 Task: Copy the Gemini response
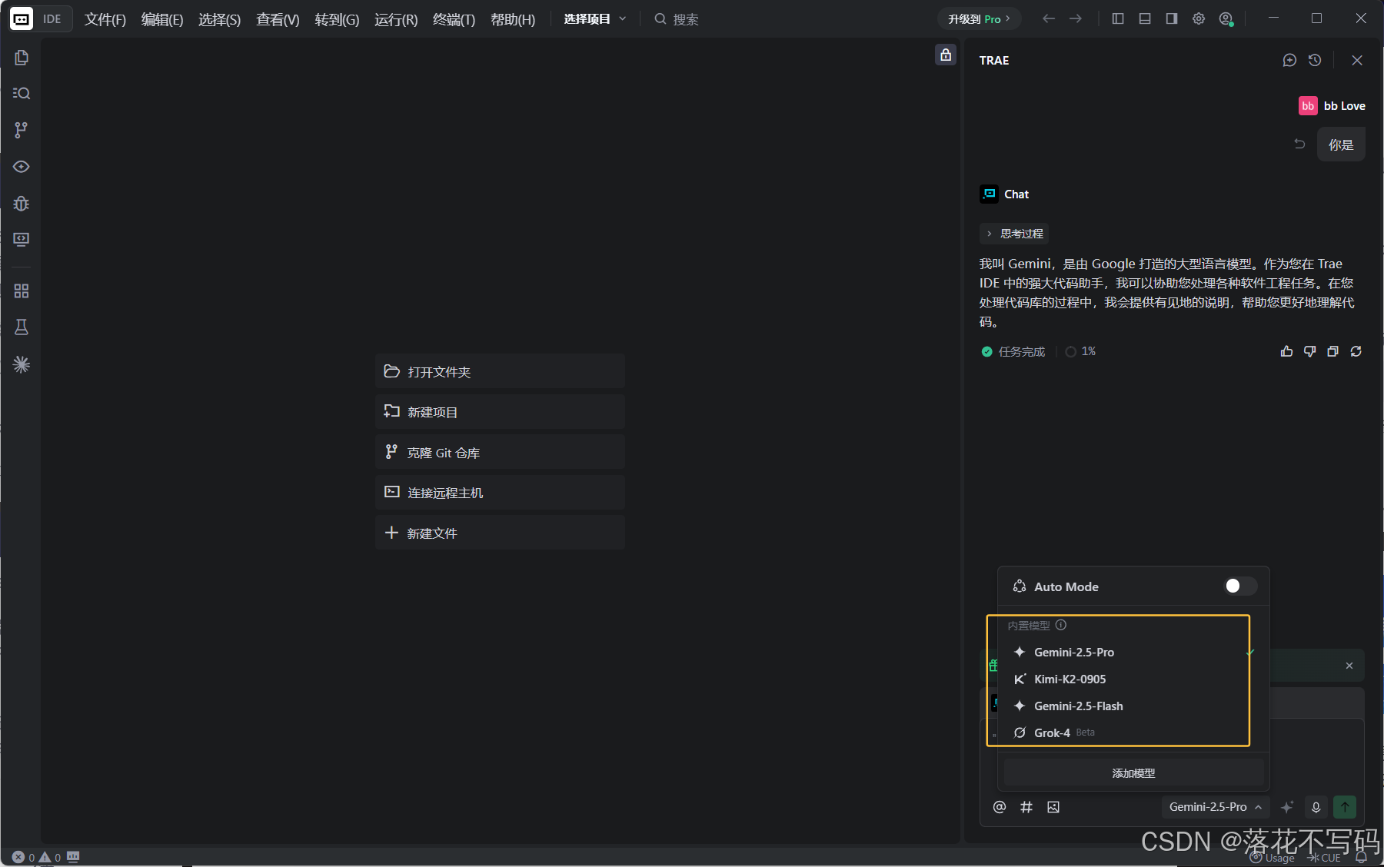[1332, 351]
